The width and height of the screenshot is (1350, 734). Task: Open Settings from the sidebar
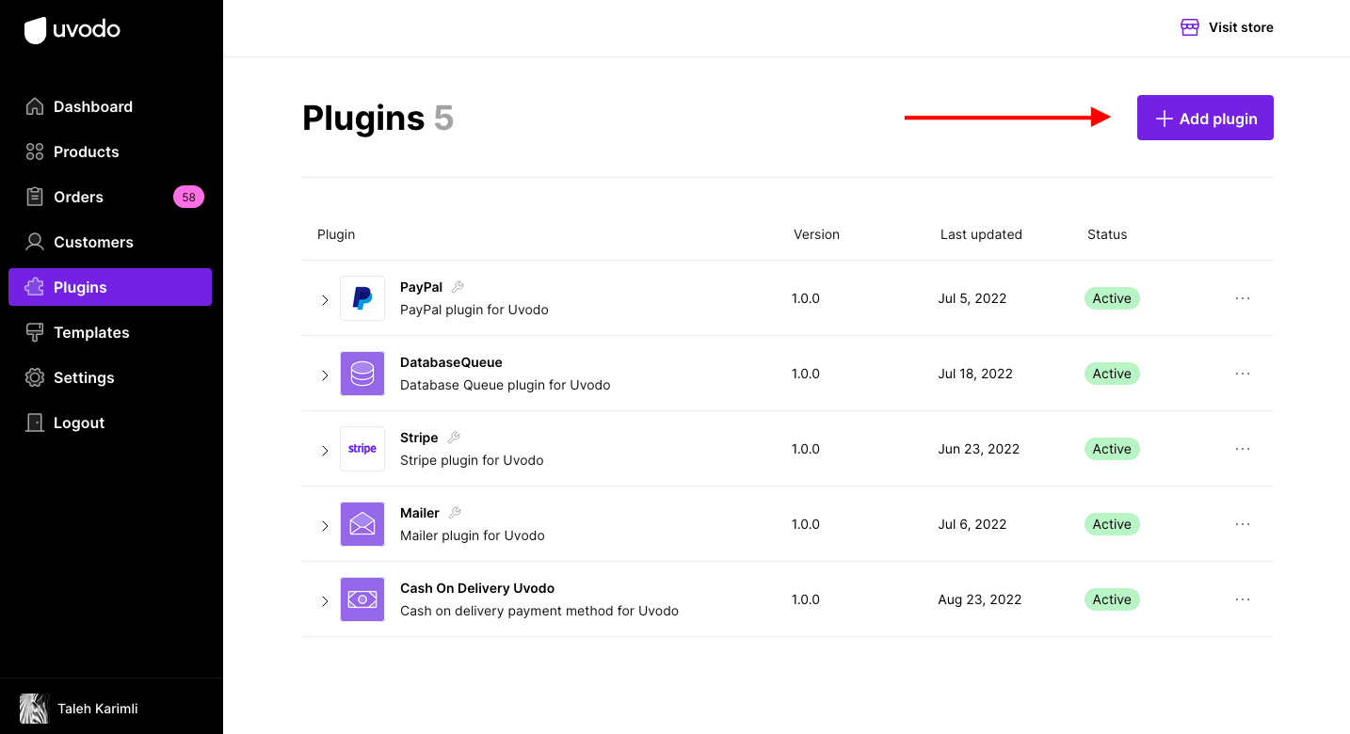pyautogui.click(x=110, y=377)
